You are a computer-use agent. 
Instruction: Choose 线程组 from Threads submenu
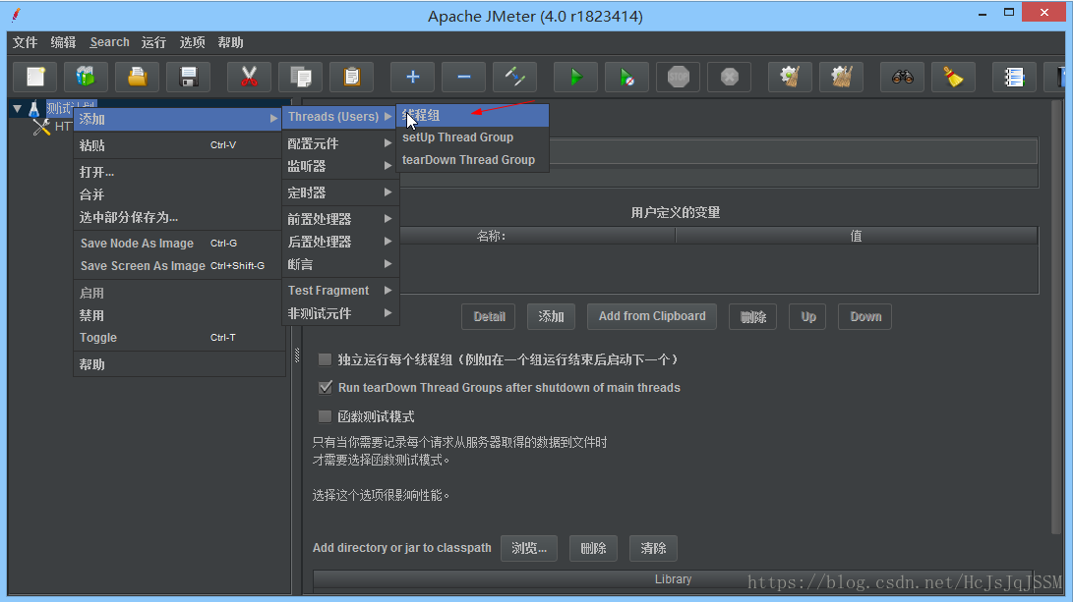tap(473, 116)
